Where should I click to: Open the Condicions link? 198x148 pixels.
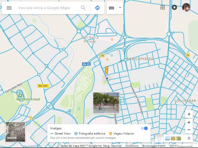pos(132,146)
